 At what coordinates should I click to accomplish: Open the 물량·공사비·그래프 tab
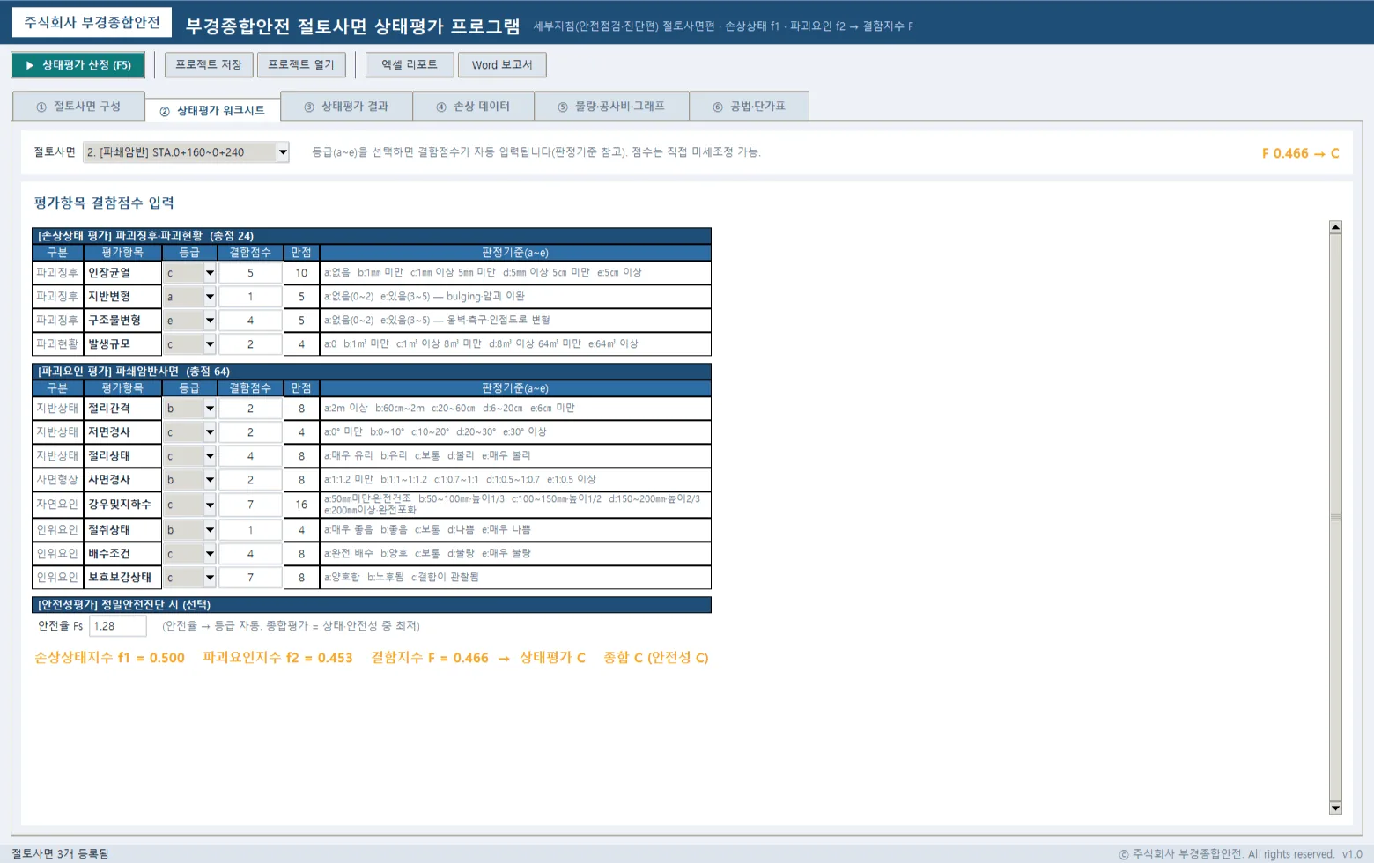click(x=611, y=107)
